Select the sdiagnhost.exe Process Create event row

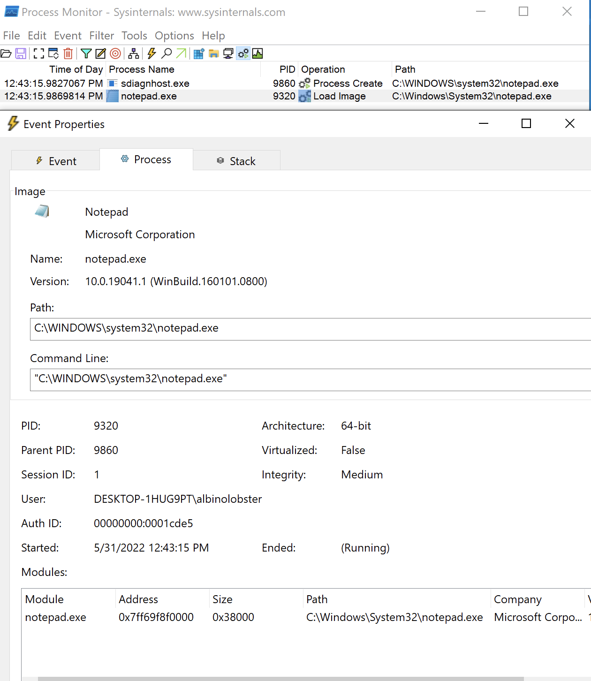pyautogui.click(x=295, y=83)
